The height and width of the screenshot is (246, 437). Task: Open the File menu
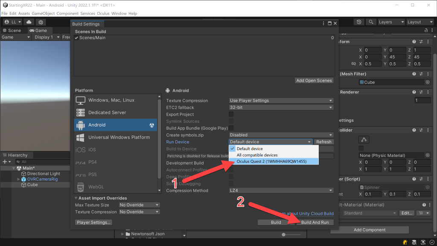[4, 13]
